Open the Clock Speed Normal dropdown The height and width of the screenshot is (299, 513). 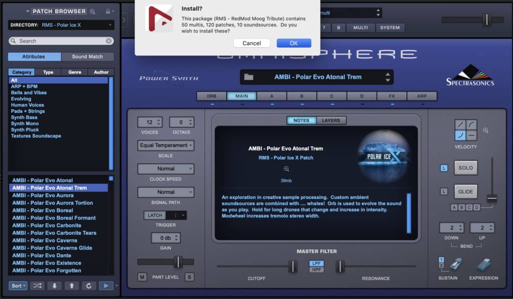pos(165,169)
